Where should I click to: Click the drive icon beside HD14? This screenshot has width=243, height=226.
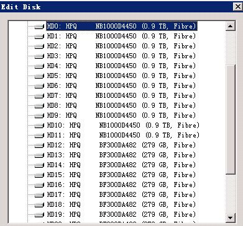[39, 165]
